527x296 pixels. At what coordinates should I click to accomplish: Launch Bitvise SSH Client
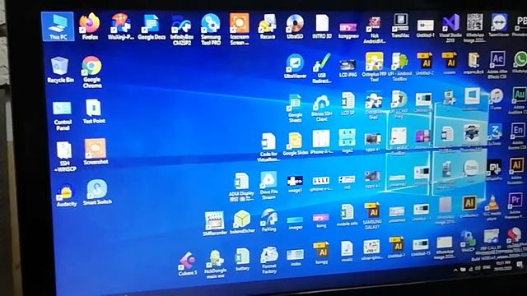[x=322, y=108]
